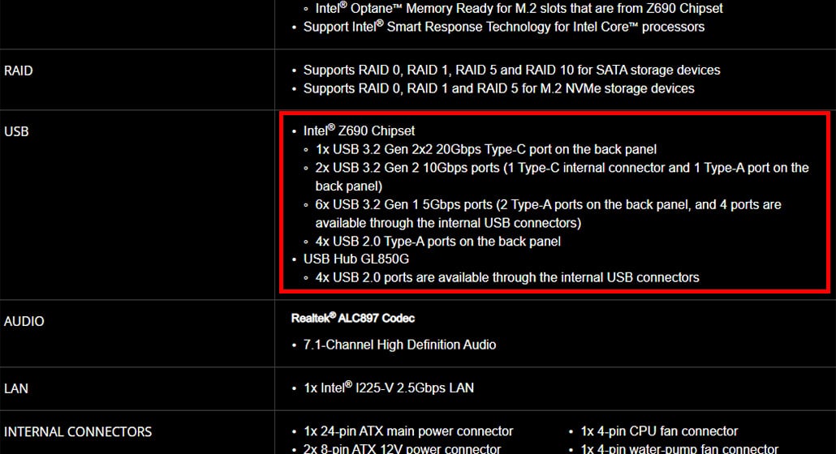Click the Intel Smart Response Technology line
The image size is (836, 454).
point(504,27)
